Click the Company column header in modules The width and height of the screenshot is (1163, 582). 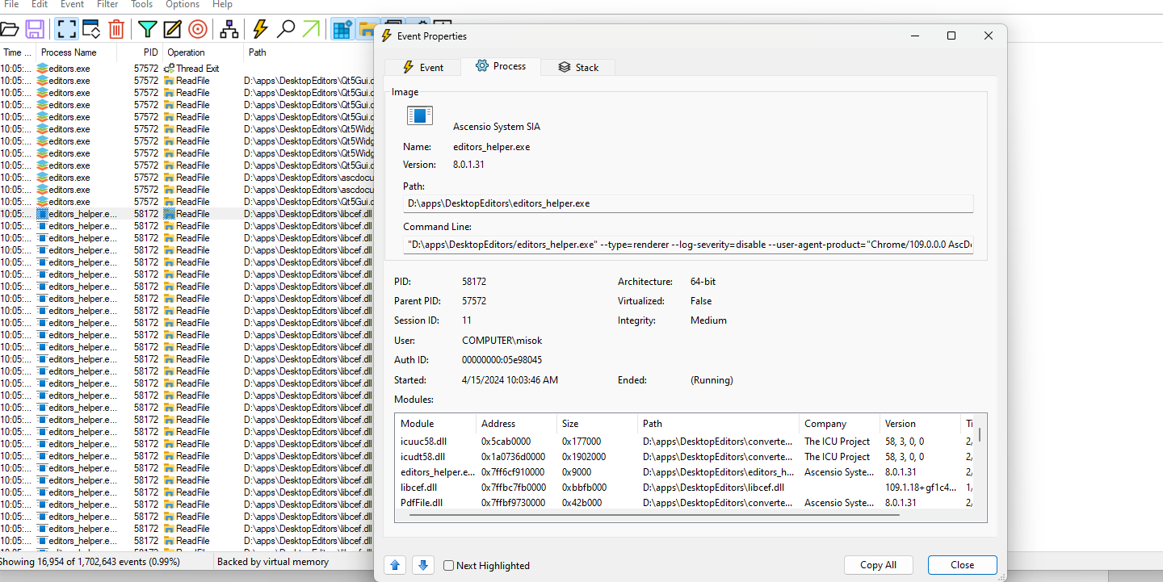coord(839,424)
